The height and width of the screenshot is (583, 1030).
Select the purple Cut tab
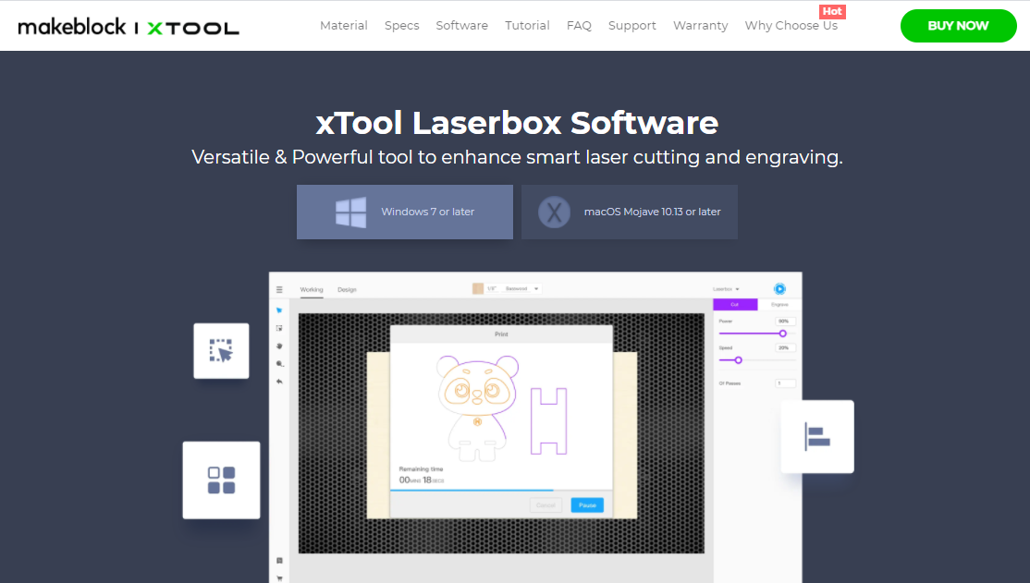[x=735, y=305]
